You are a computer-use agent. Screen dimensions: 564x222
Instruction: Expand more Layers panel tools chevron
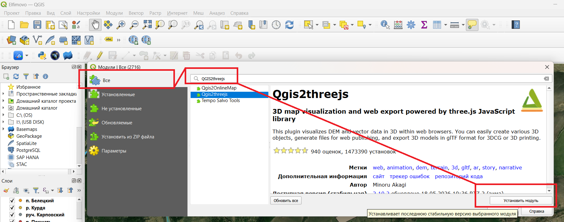(x=79, y=190)
